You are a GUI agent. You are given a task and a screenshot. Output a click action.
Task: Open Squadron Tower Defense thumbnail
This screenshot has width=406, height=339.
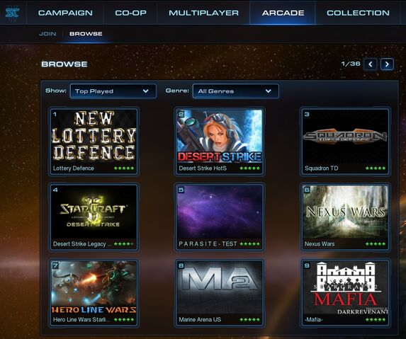[x=345, y=137]
